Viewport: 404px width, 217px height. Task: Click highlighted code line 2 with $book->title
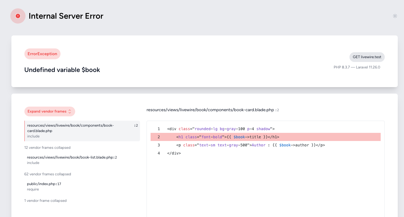pyautogui.click(x=266, y=137)
